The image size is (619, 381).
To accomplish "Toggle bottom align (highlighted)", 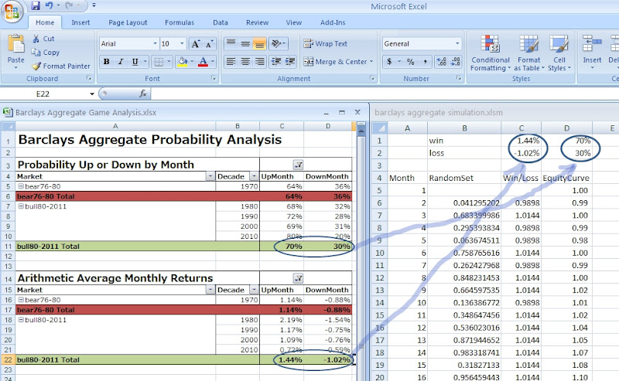I will 259,43.
